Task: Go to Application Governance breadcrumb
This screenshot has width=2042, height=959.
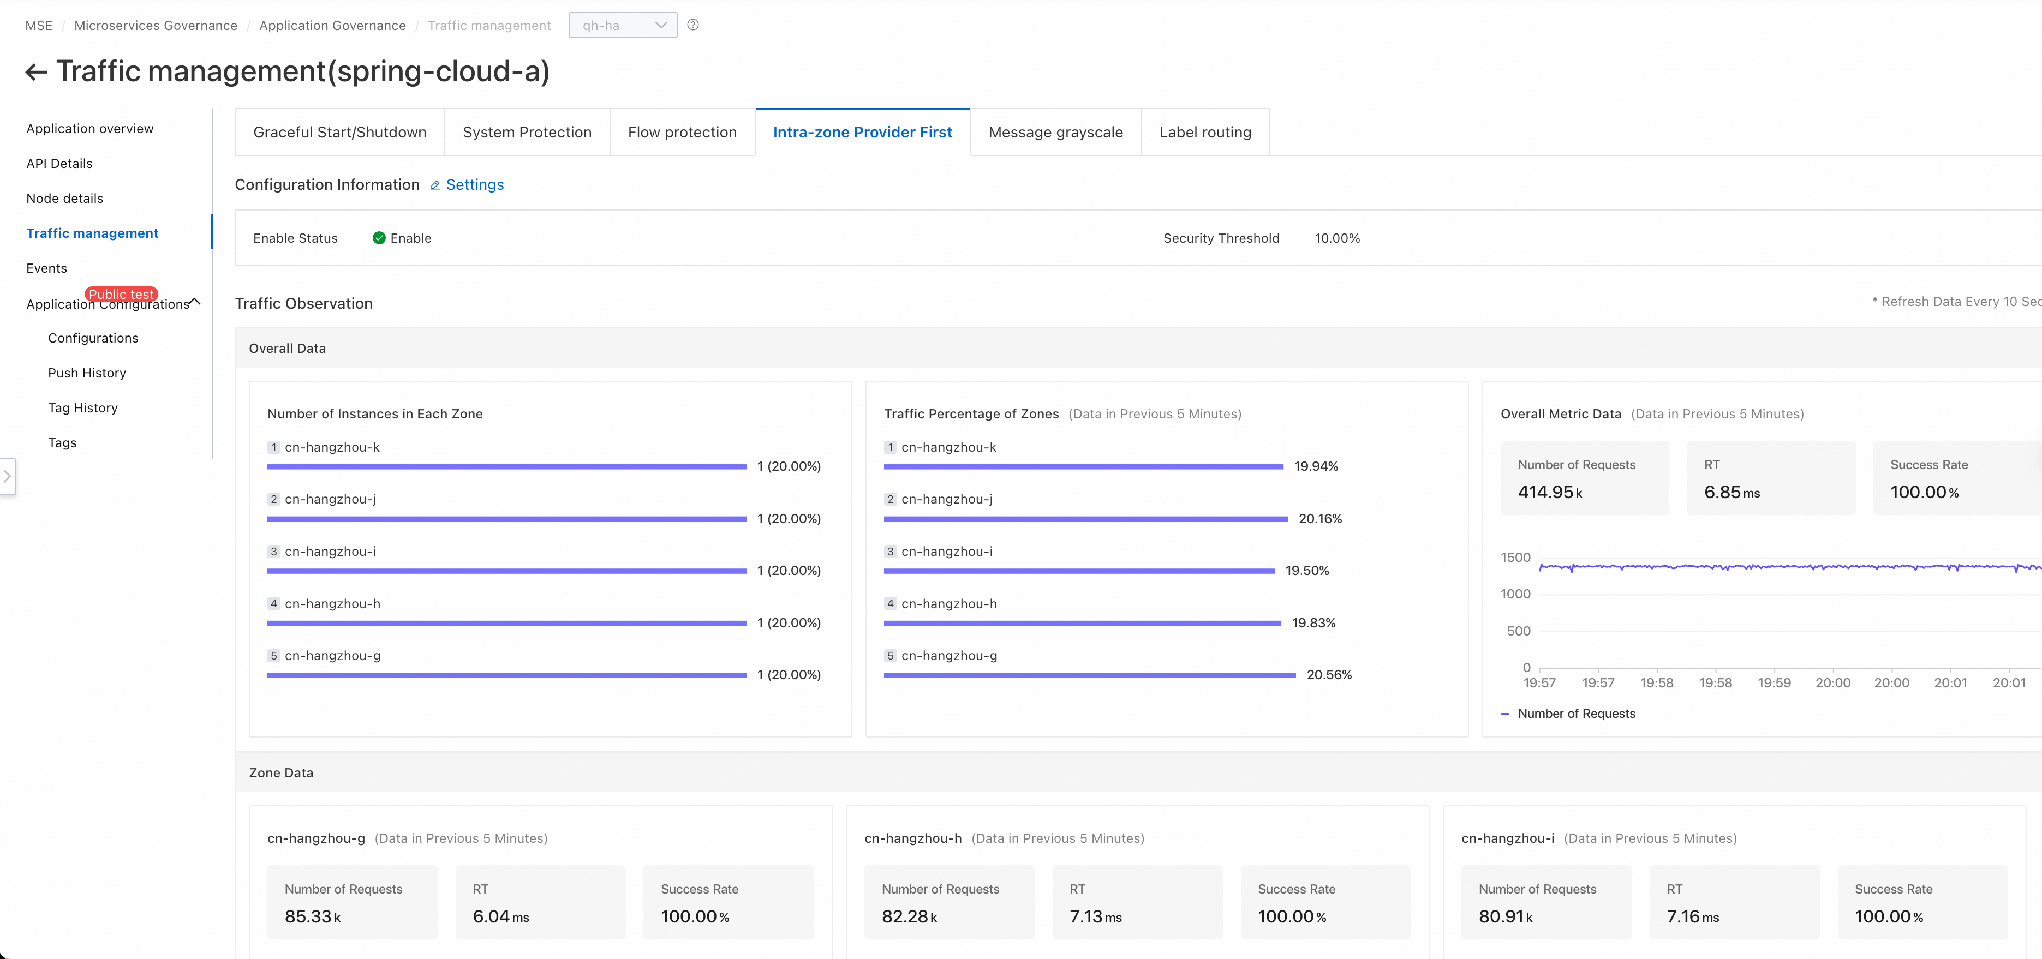Action: [332, 25]
